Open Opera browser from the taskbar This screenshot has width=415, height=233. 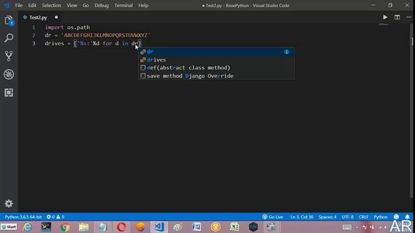121,227
